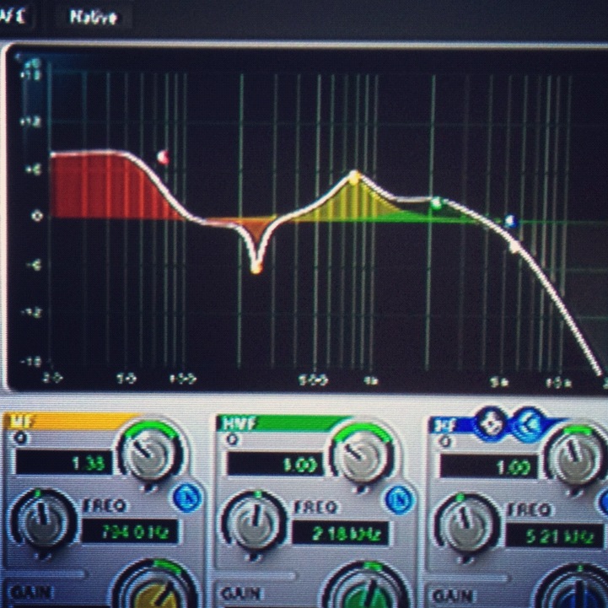Toggle the HMF band IN button
This screenshot has height=608, width=608.
399,500
